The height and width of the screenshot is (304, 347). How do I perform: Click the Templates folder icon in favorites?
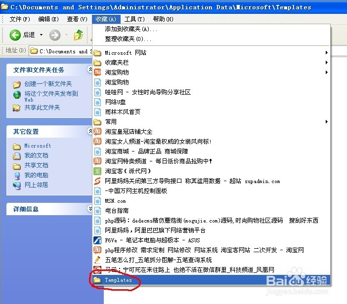97,280
